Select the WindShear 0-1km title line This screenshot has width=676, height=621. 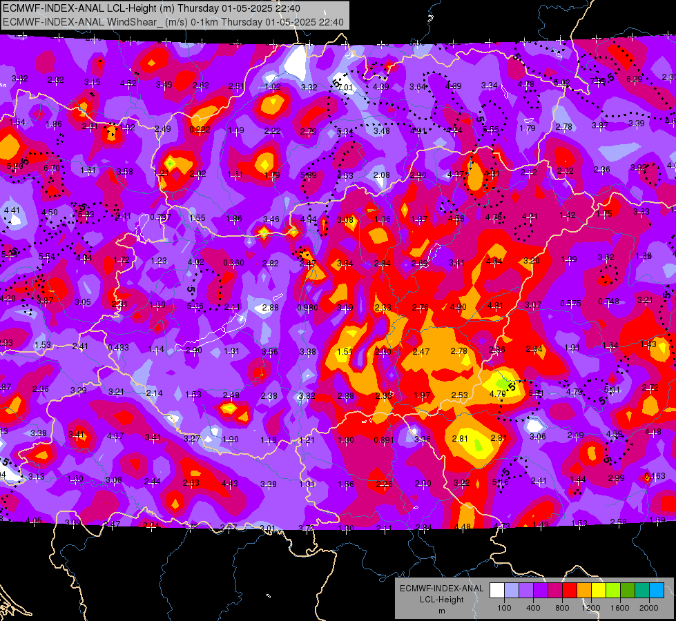[173, 22]
